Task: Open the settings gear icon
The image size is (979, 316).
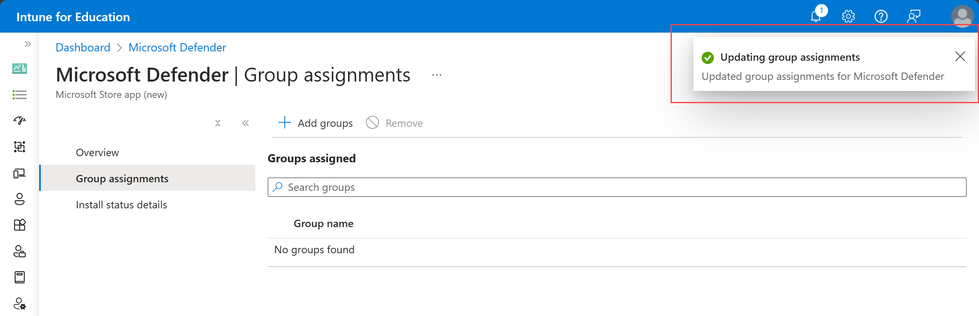Action: 848,17
